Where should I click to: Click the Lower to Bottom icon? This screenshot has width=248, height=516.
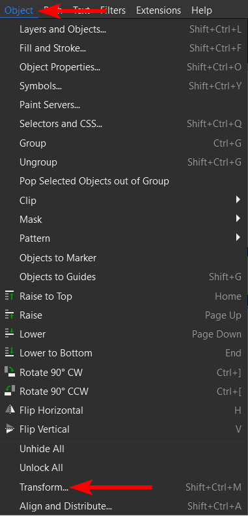pyautogui.click(x=9, y=352)
